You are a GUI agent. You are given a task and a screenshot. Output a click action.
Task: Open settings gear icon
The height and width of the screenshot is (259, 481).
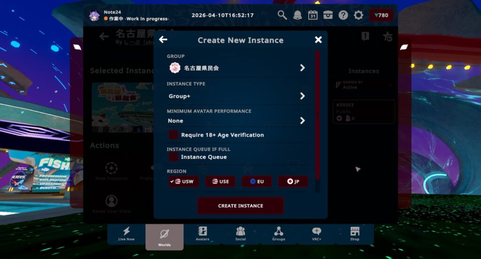click(358, 15)
